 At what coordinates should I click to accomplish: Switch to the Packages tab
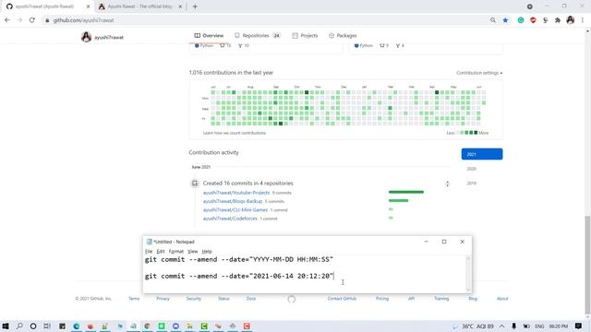click(x=343, y=35)
